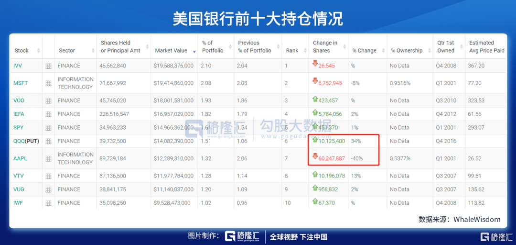Open the grid icon beside MSFT
This screenshot has width=516, height=245.
[48, 83]
